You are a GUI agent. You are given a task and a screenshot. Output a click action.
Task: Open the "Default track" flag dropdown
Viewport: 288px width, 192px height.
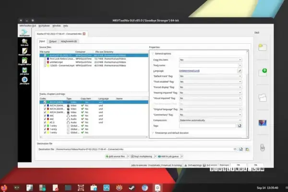(x=210, y=76)
